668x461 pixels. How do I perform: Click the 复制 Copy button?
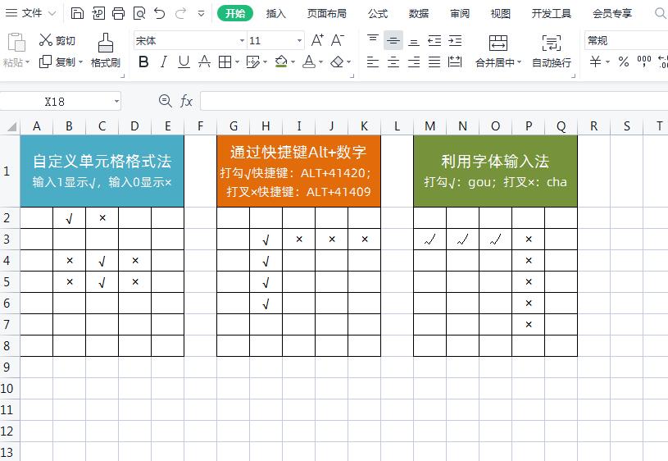[x=57, y=62]
